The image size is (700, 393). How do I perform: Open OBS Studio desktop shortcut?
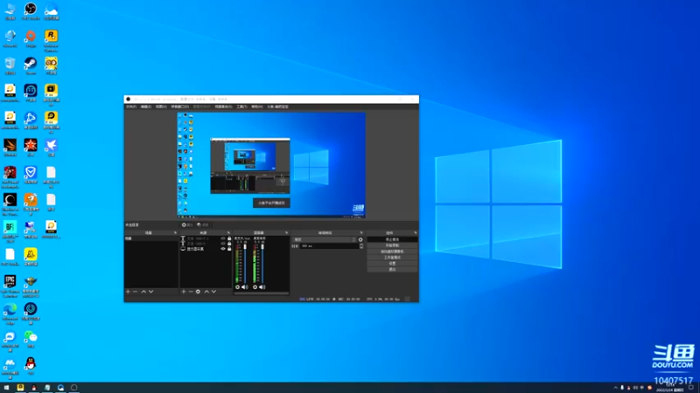pyautogui.click(x=31, y=11)
